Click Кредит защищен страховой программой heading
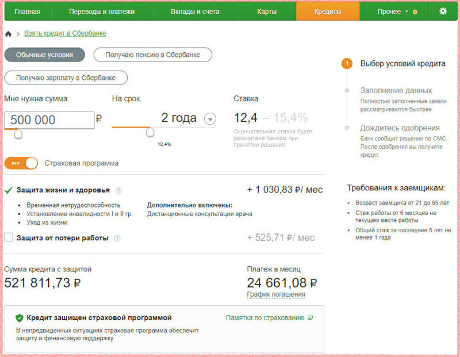The width and height of the screenshot is (460, 357). point(99,318)
